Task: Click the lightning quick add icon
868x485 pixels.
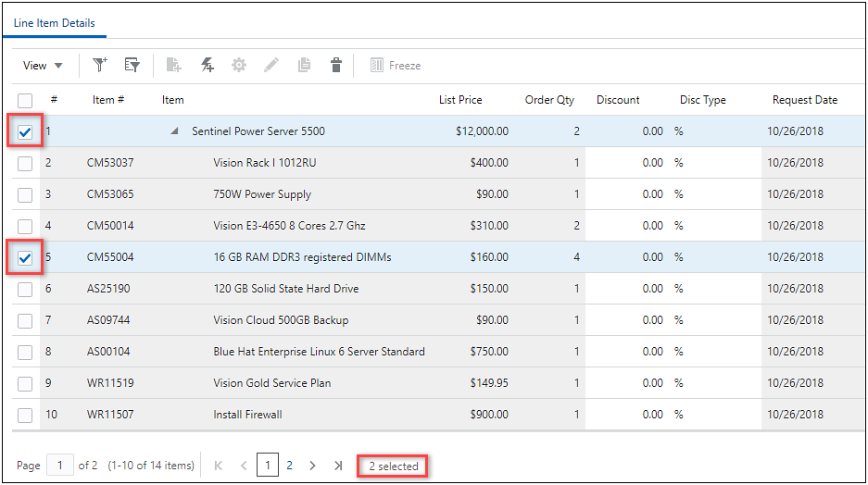Action: point(208,65)
